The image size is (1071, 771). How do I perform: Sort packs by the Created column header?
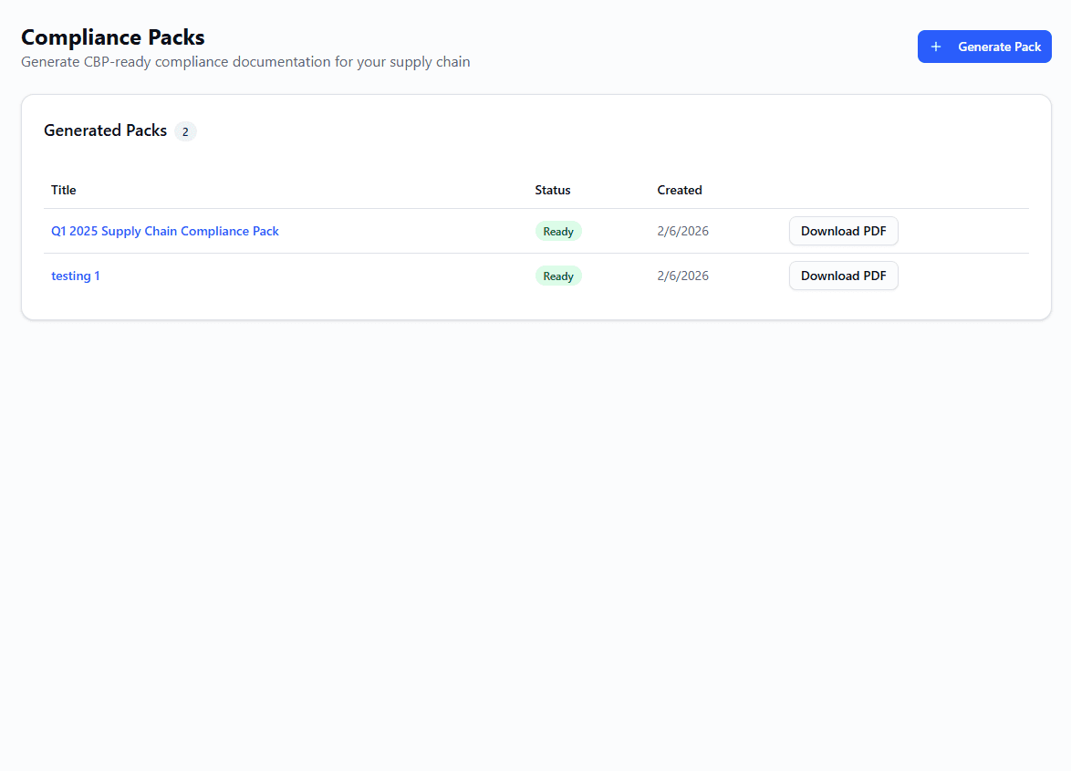(679, 190)
